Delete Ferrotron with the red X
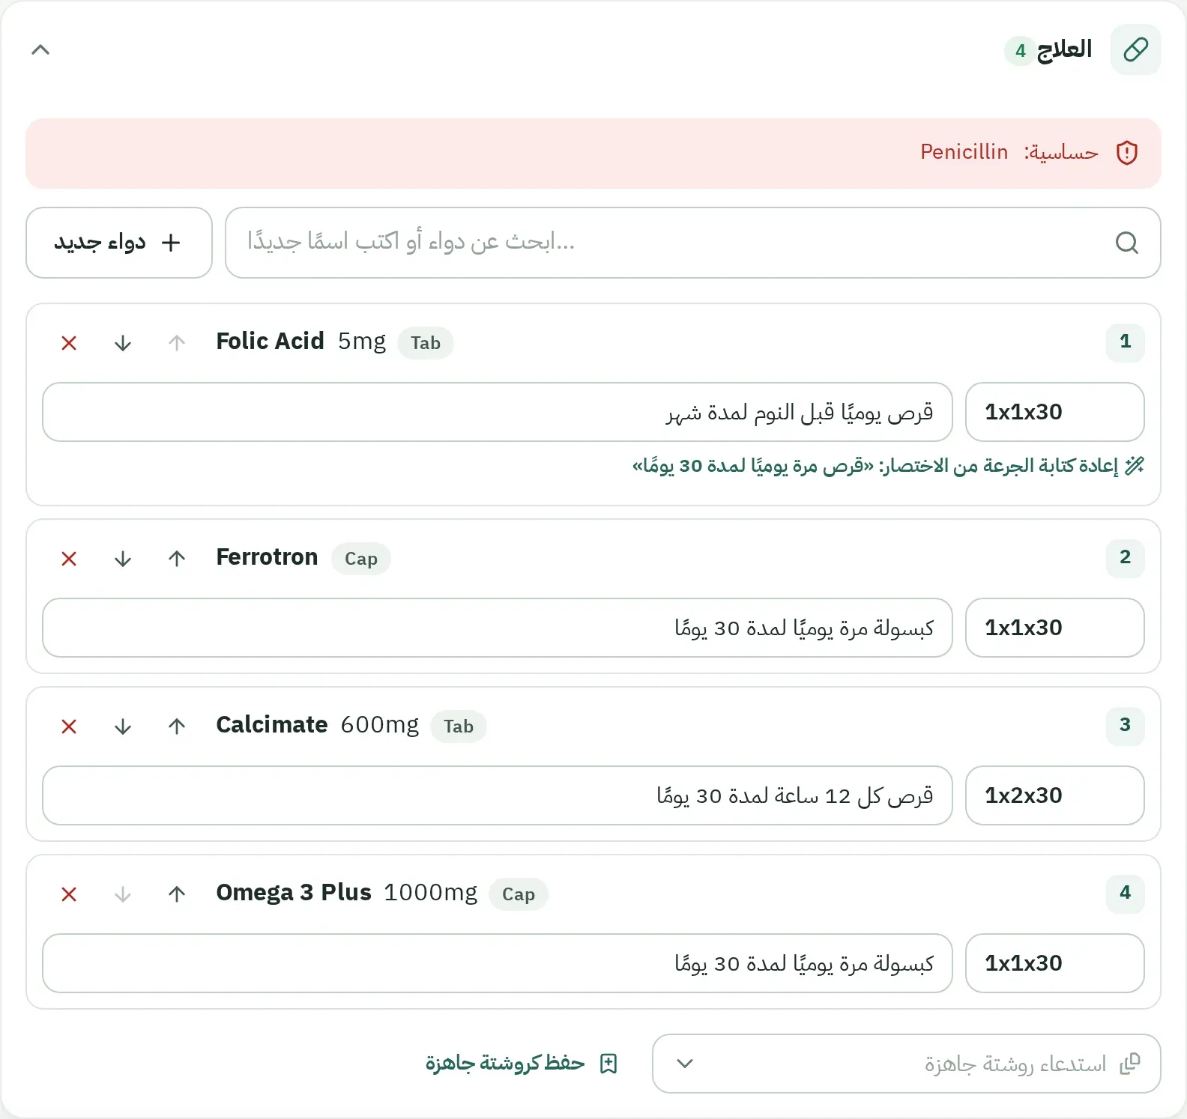This screenshot has width=1187, height=1119. coord(69,559)
